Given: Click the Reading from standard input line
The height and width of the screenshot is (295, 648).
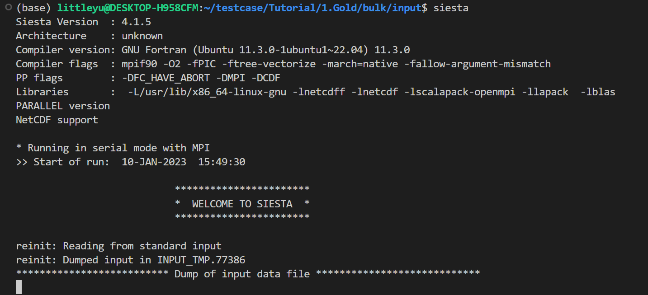Looking at the screenshot, I should click(x=118, y=246).
